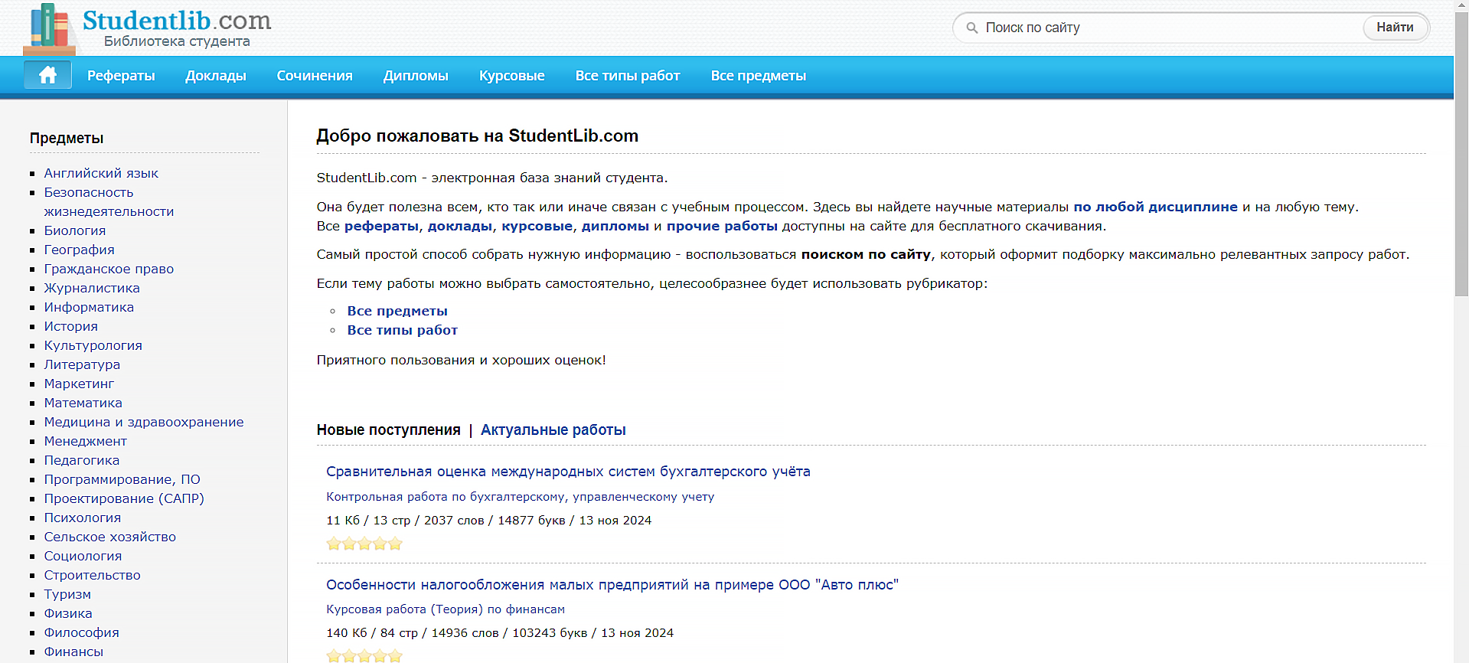Open Все предметы in navigation bar
This screenshot has width=1469, height=663.
coord(759,76)
